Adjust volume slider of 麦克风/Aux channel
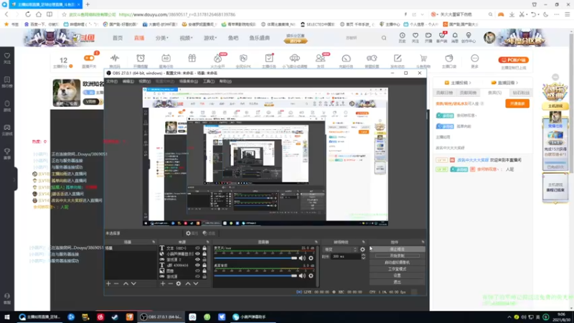The height and width of the screenshot is (323, 574). click(255, 258)
